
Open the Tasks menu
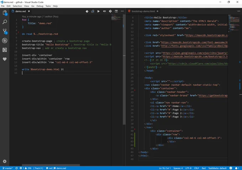click(48, 6)
